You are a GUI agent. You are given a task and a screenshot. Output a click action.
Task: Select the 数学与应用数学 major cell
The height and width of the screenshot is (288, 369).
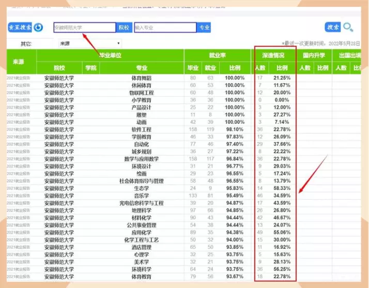142,159
